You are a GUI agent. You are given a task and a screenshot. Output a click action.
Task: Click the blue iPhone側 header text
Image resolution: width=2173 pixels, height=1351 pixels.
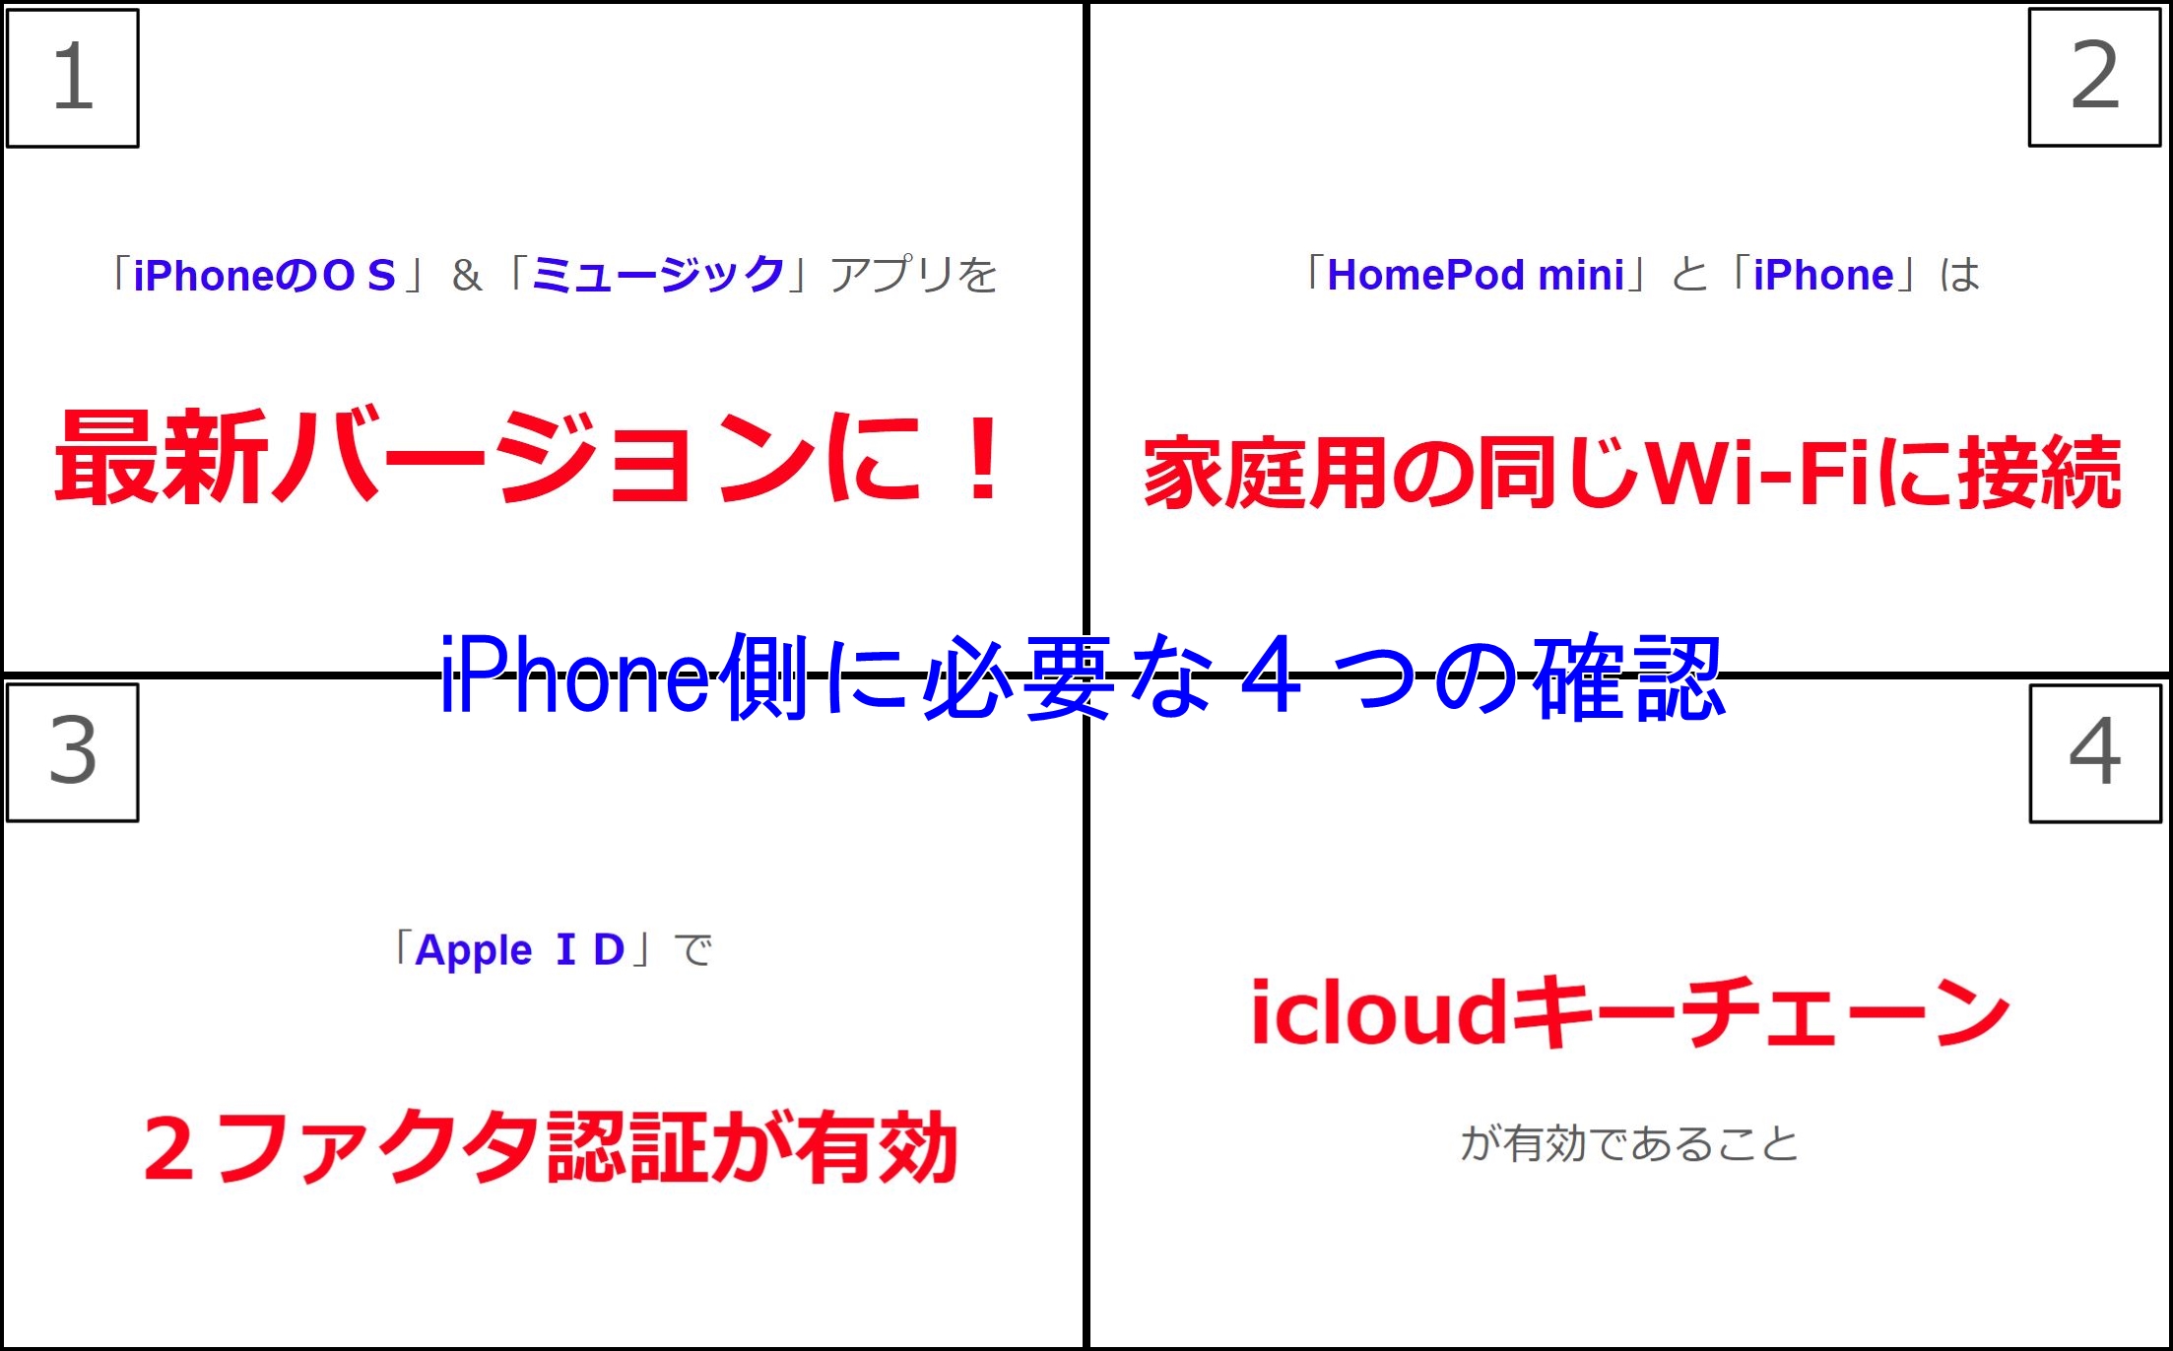[x=1085, y=670]
